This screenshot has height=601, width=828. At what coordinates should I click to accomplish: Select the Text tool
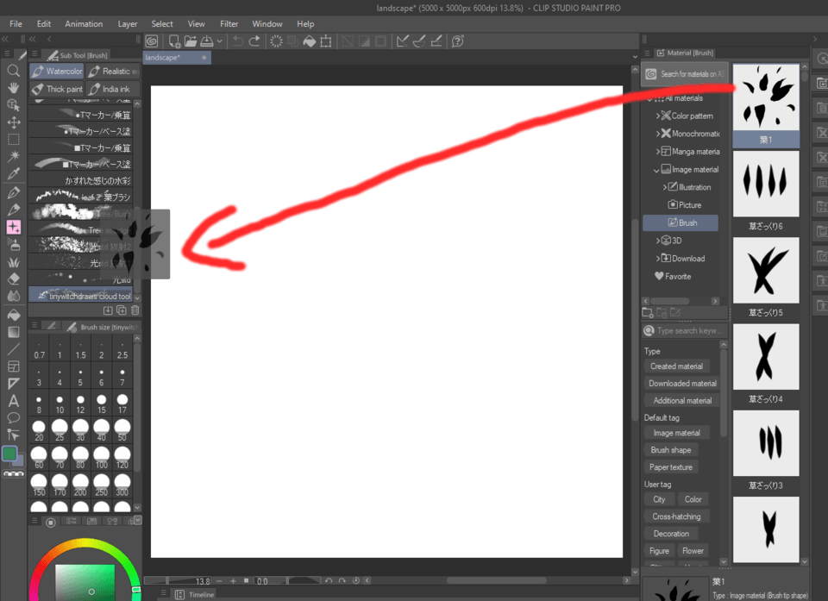(x=14, y=401)
